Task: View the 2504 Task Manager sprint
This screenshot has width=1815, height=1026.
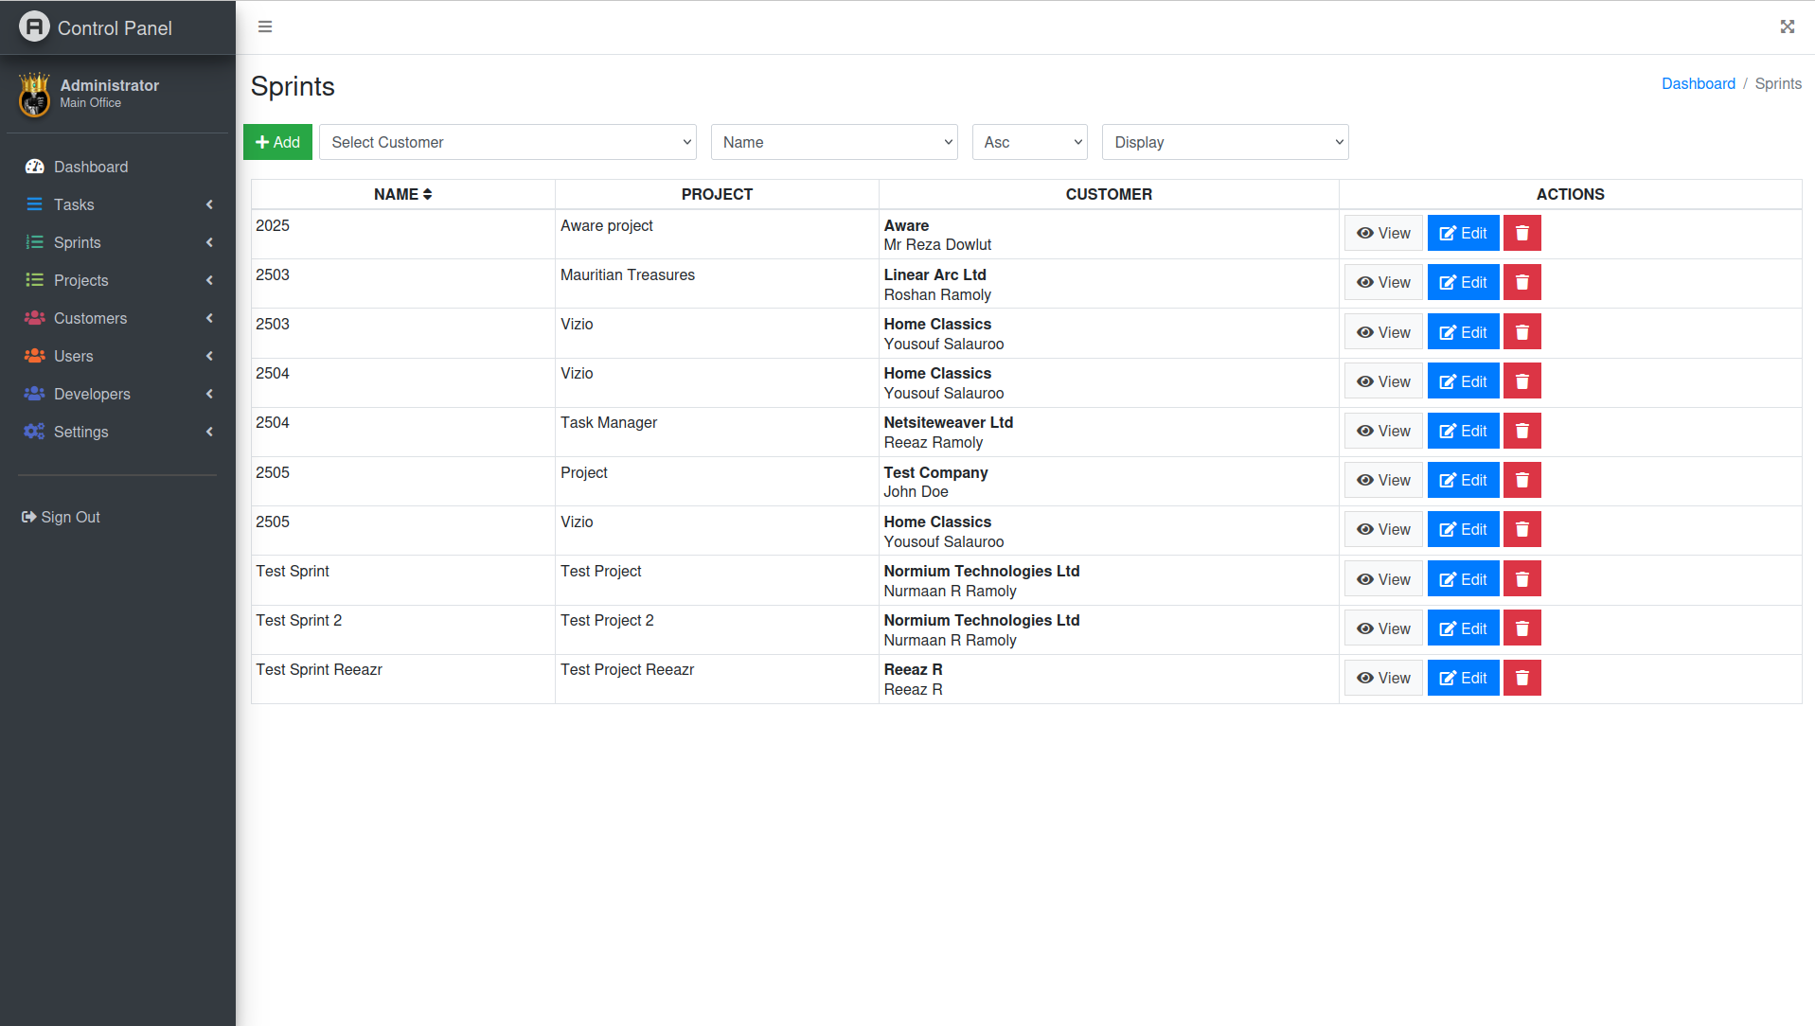Action: (x=1383, y=431)
